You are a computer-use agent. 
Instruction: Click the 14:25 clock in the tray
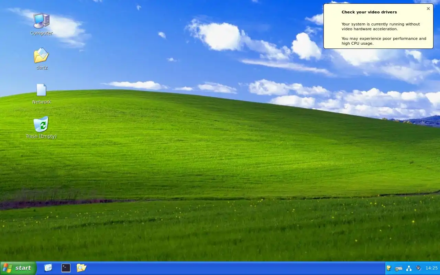431,268
